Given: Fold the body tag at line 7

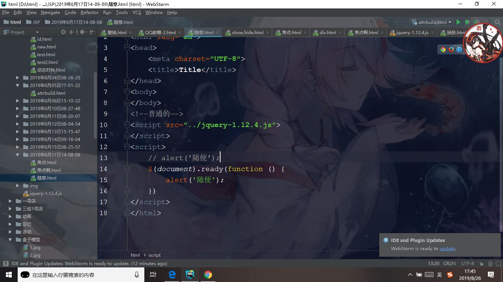Looking at the screenshot, I should [127, 92].
